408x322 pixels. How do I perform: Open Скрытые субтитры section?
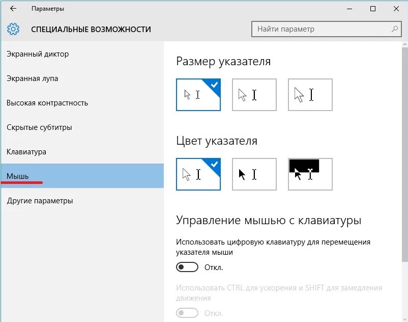[82, 127]
